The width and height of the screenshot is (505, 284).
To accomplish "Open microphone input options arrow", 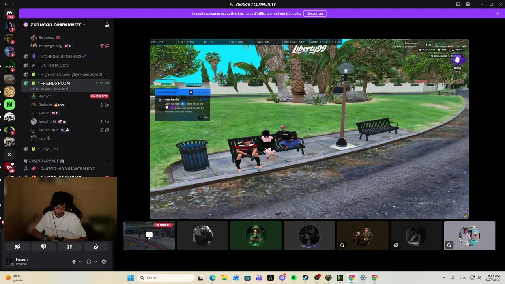I will tap(80, 262).
